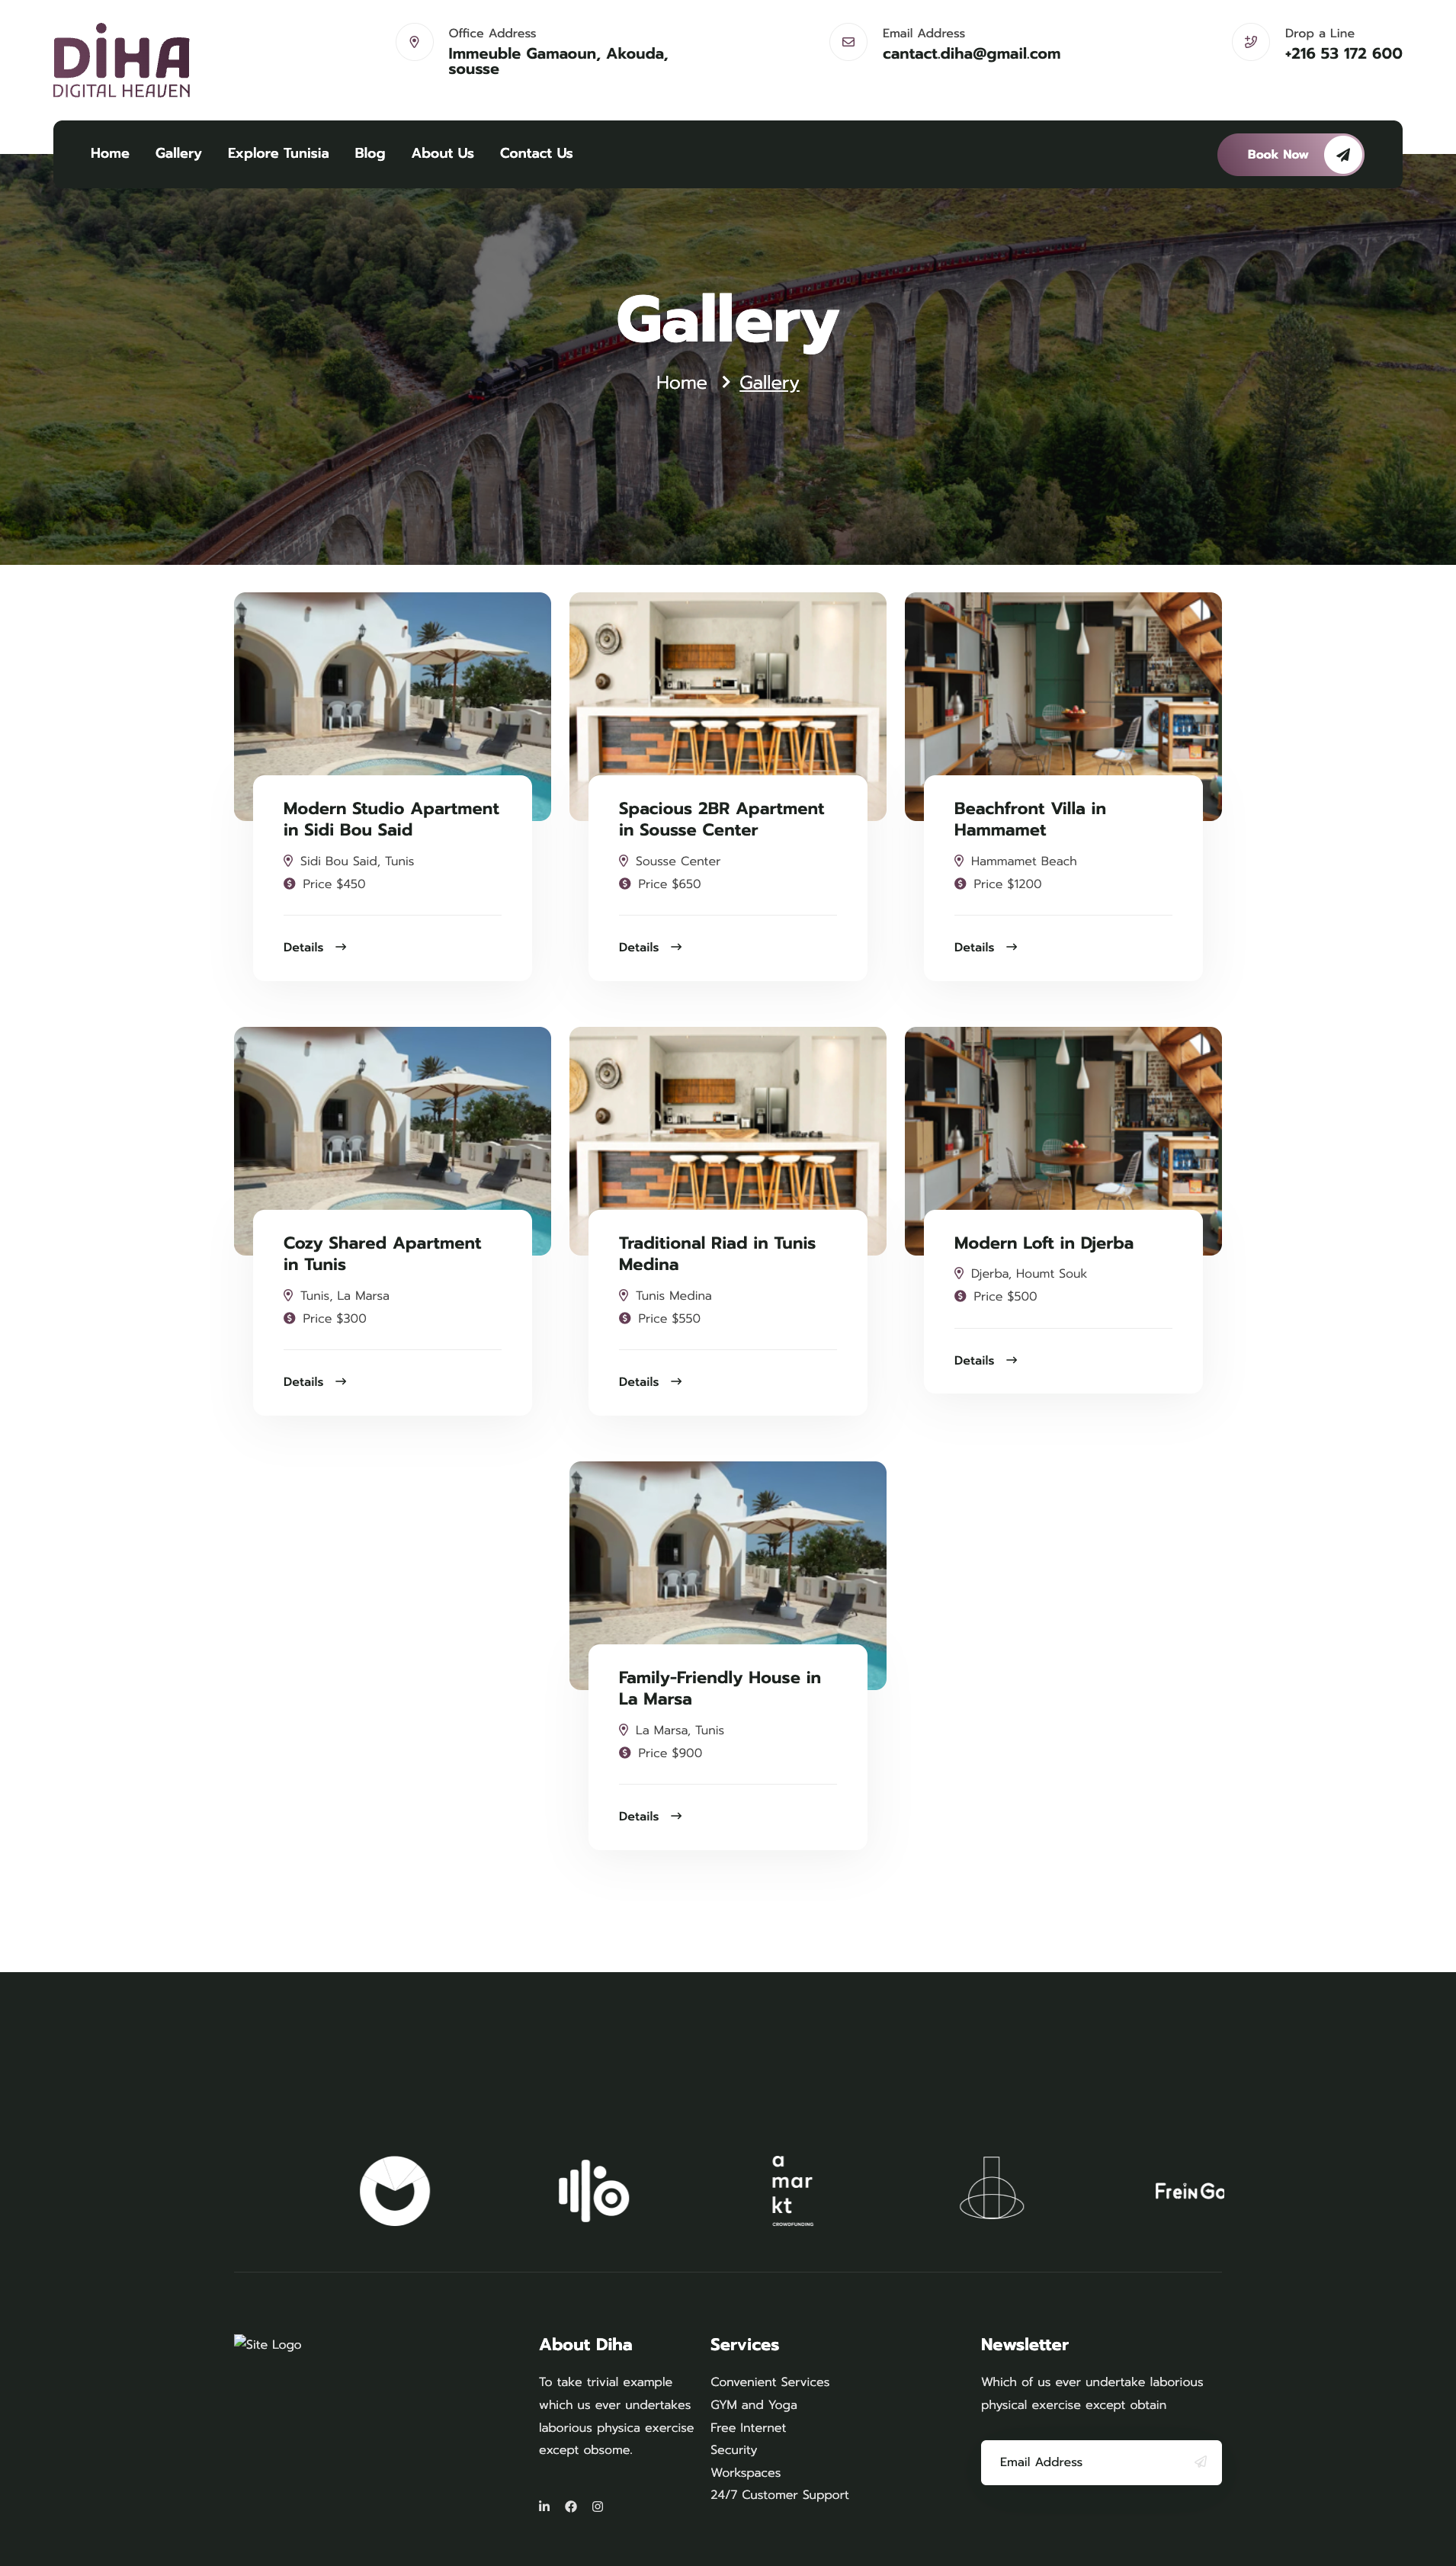Open Details for Cozy Shared Apartment
This screenshot has width=1456, height=2566.
(x=315, y=1382)
